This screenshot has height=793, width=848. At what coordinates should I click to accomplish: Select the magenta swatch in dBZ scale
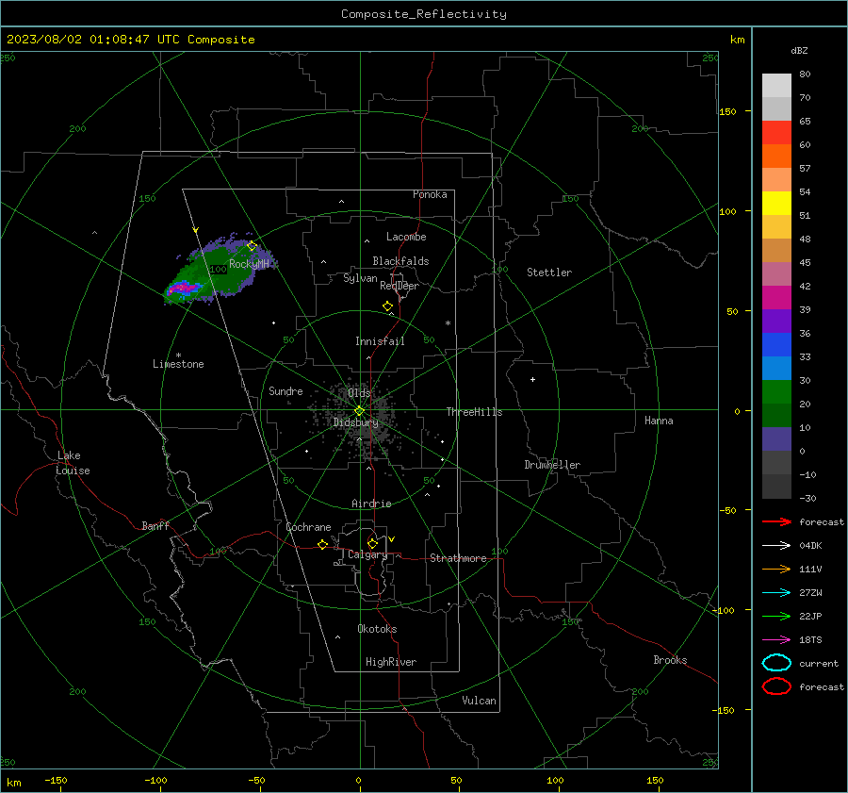coord(776,298)
